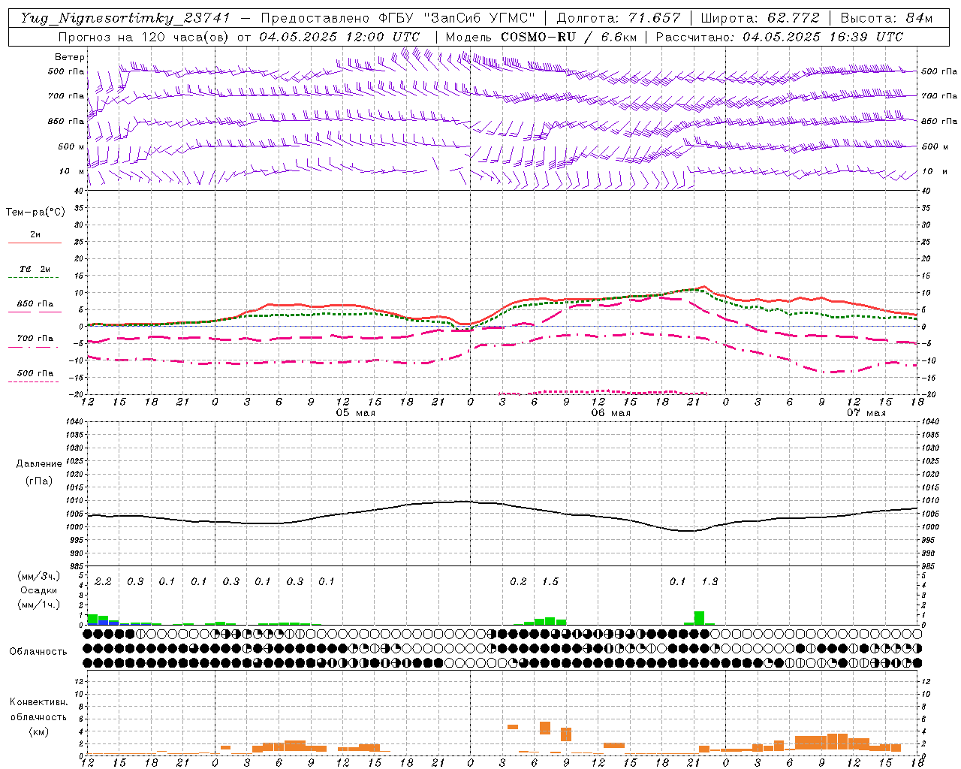The width and height of the screenshot is (961, 769).
Task: Click the 0.2 precipitation amount
Action: click(518, 582)
